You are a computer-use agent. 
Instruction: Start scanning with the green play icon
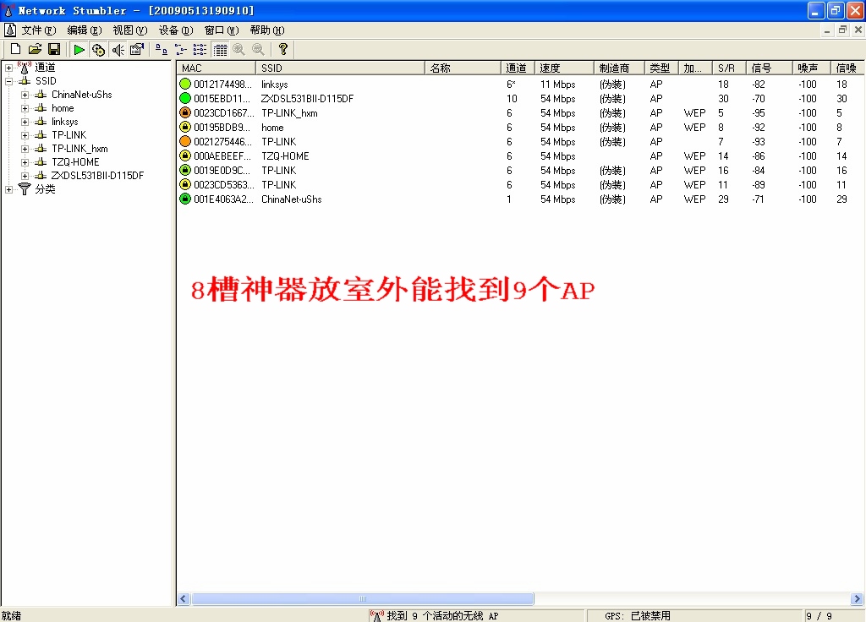click(79, 50)
